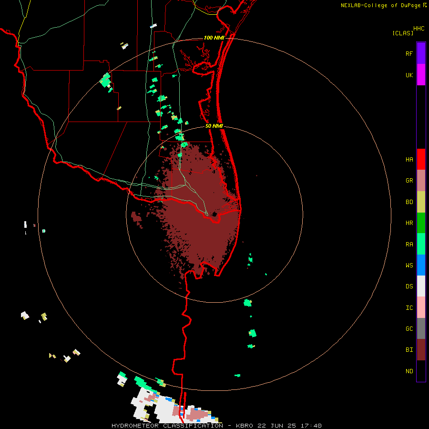Pick the RA light green legend swatch

pyautogui.click(x=421, y=244)
